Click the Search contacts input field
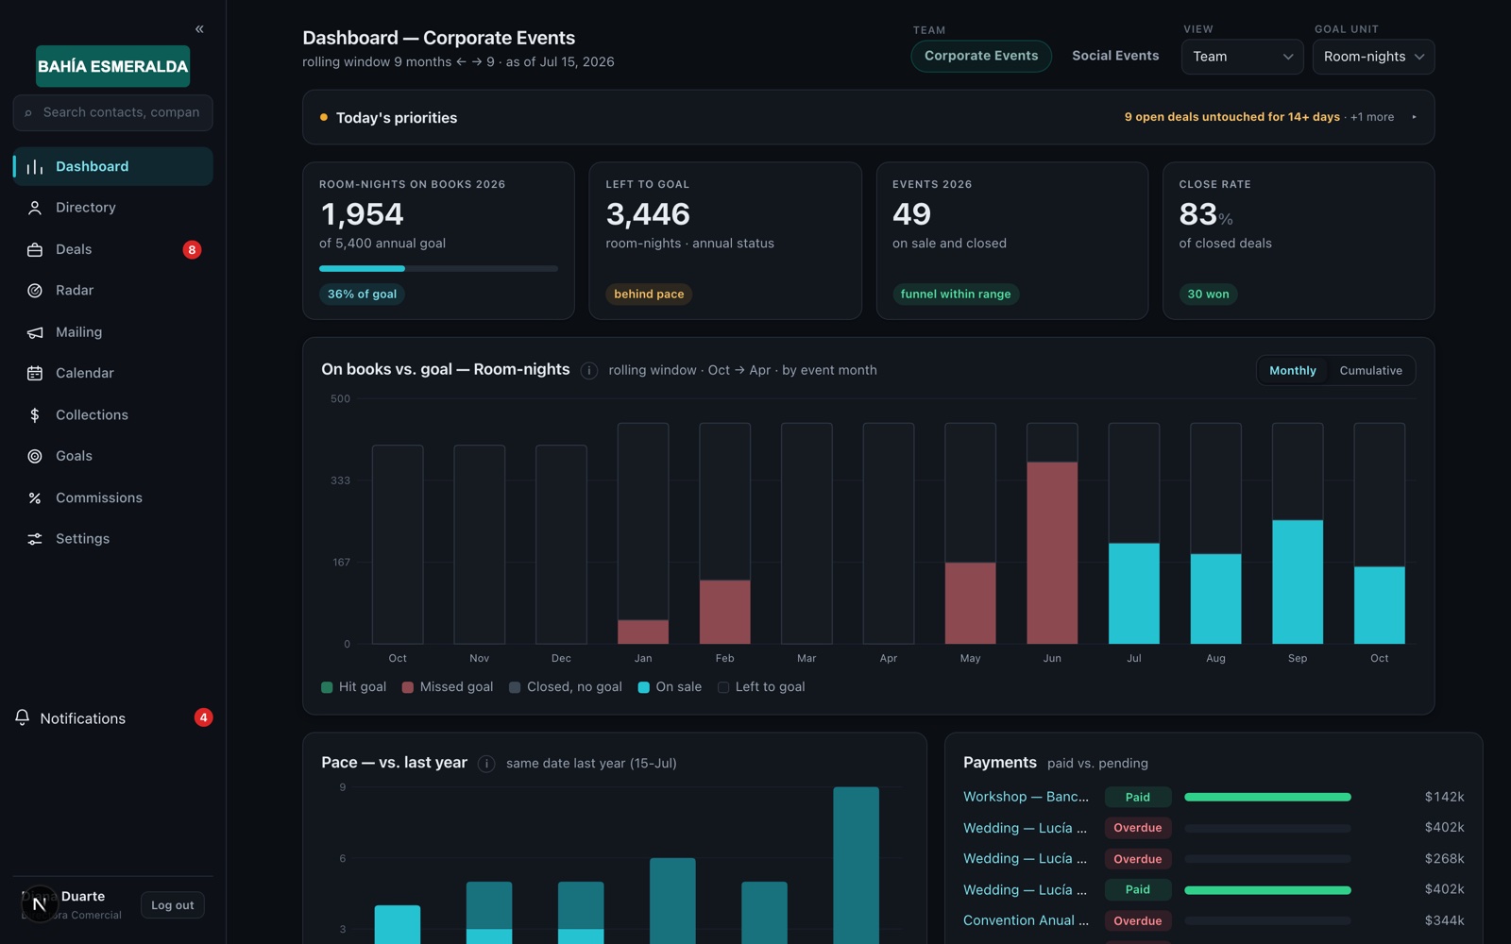 tap(112, 112)
